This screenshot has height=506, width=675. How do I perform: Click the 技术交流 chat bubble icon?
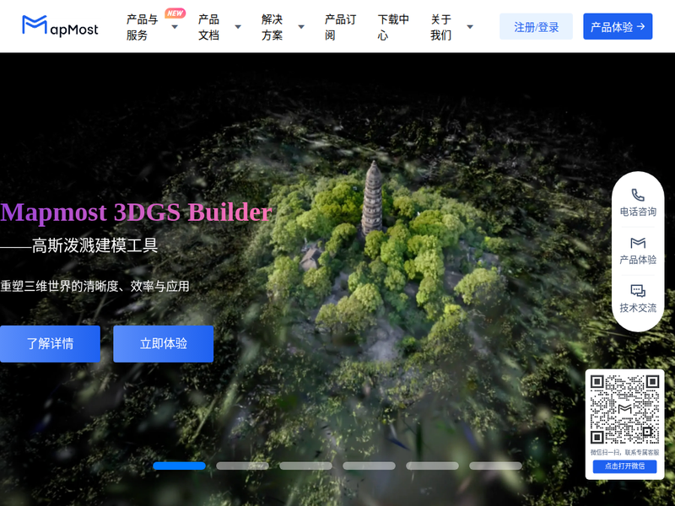[x=638, y=291]
